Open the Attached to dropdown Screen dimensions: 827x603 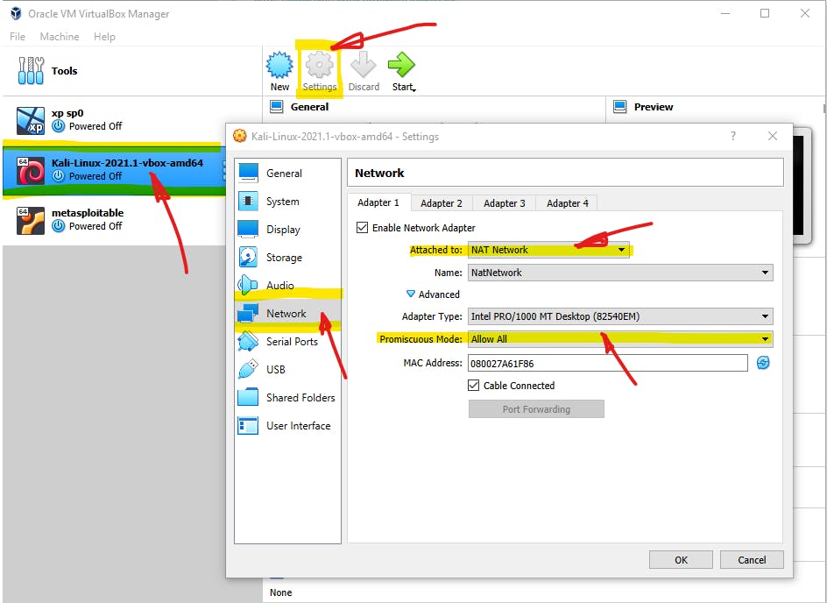click(548, 250)
